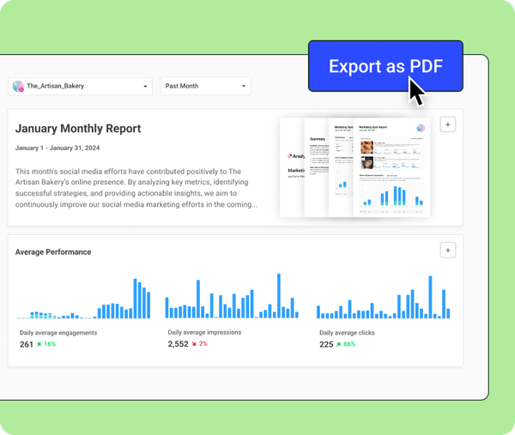
Task: Click the Daily average engagements label
Action: pyautogui.click(x=58, y=333)
